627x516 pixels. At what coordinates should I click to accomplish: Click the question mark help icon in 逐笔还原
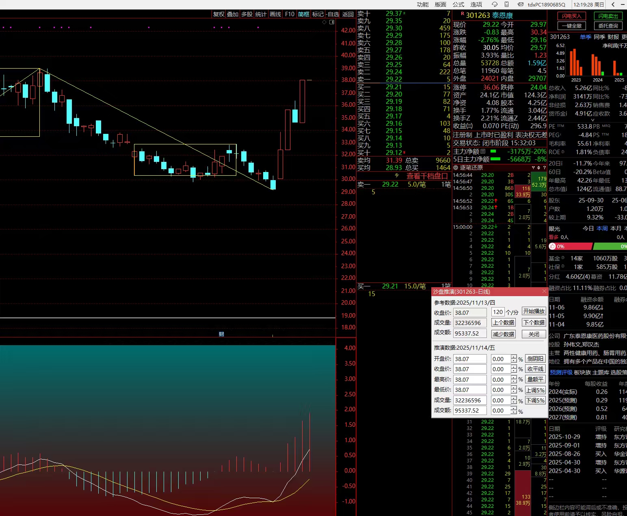point(544,168)
